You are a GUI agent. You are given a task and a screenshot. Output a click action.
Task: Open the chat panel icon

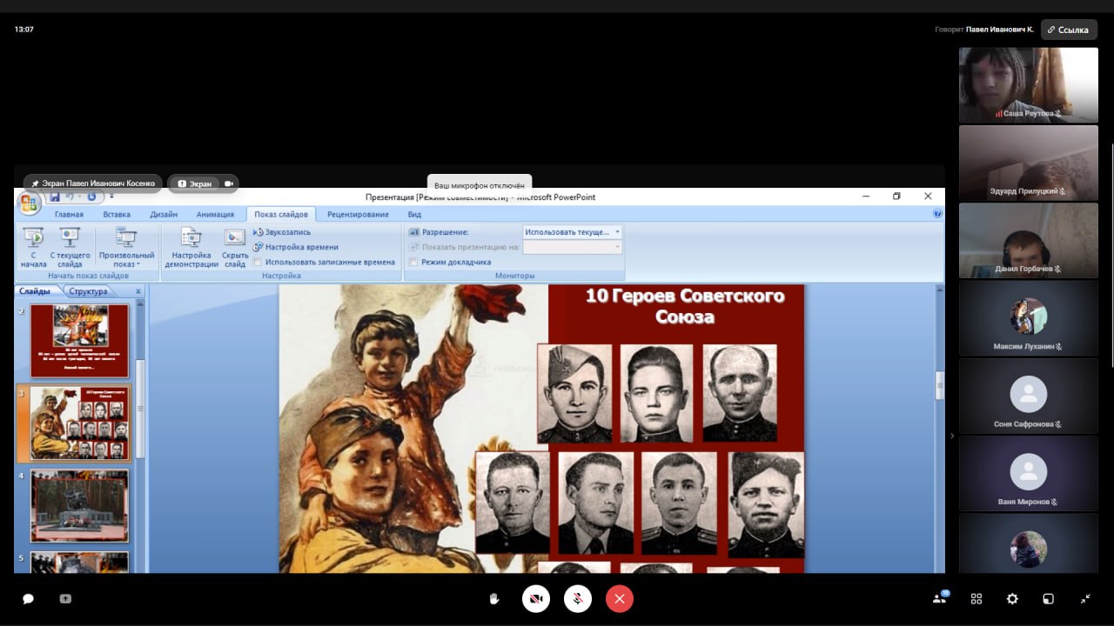click(28, 599)
